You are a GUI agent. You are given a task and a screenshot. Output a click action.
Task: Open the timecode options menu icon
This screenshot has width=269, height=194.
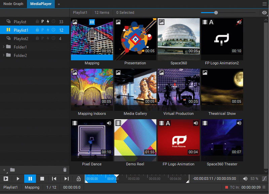[264, 187]
